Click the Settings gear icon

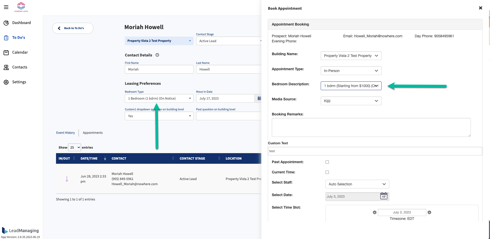(6, 82)
